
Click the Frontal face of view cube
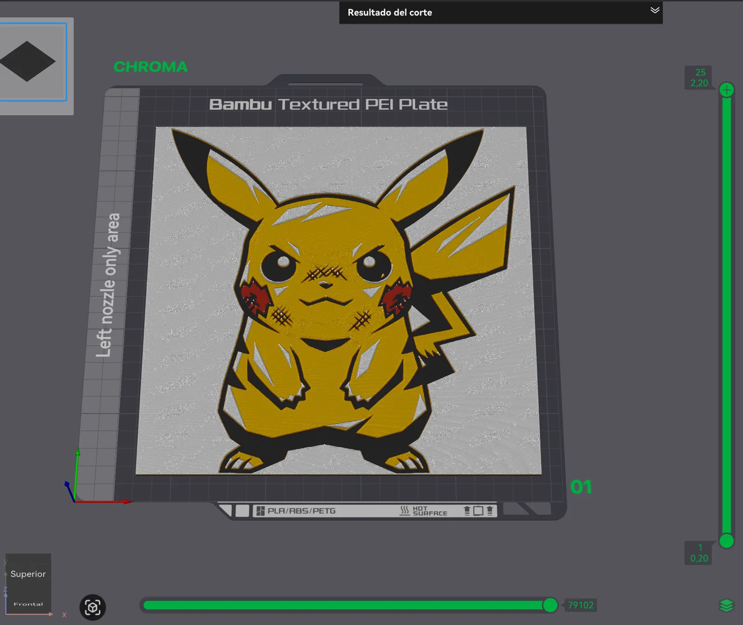tap(28, 604)
